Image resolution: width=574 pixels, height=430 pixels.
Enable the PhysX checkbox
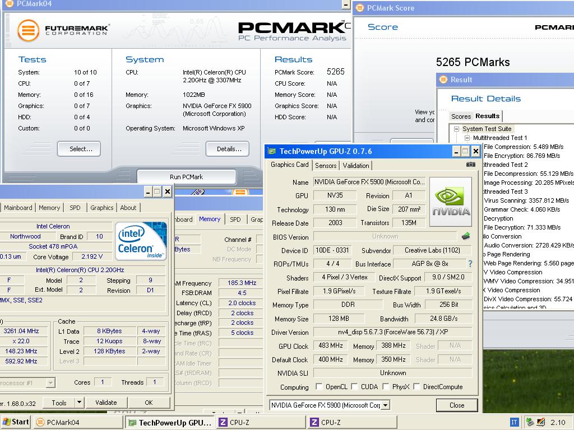pyautogui.click(x=386, y=386)
